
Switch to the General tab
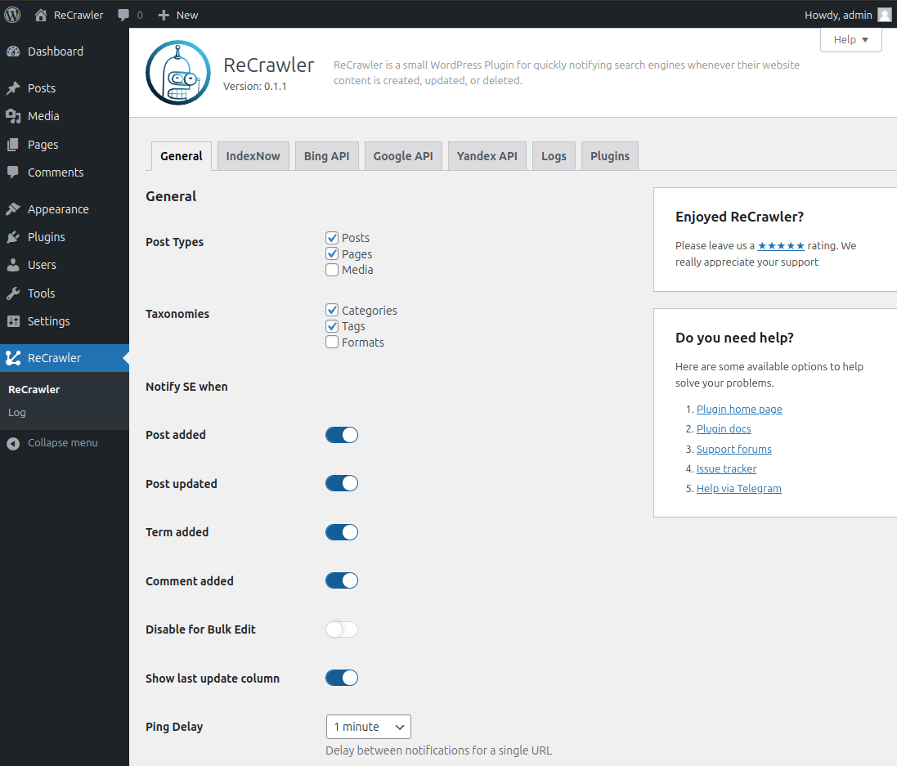[182, 156]
